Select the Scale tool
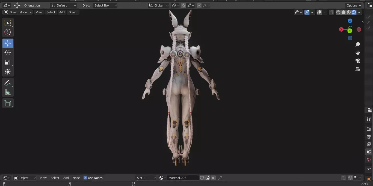The width and height of the screenshot is (373, 186). (8, 62)
